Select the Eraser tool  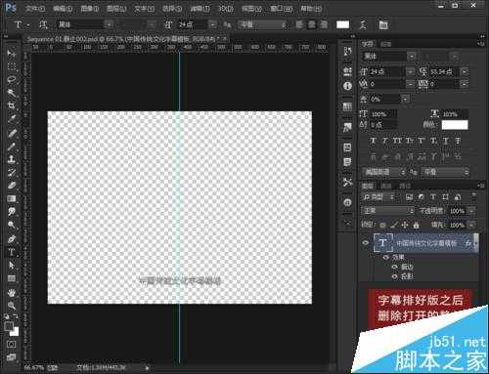(12, 186)
